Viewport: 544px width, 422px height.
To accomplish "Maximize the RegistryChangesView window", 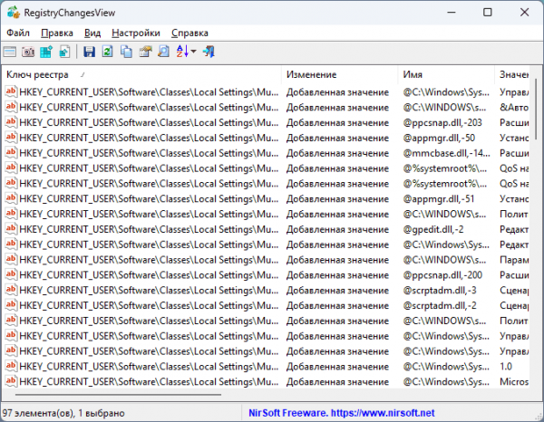I will tap(488, 13).
